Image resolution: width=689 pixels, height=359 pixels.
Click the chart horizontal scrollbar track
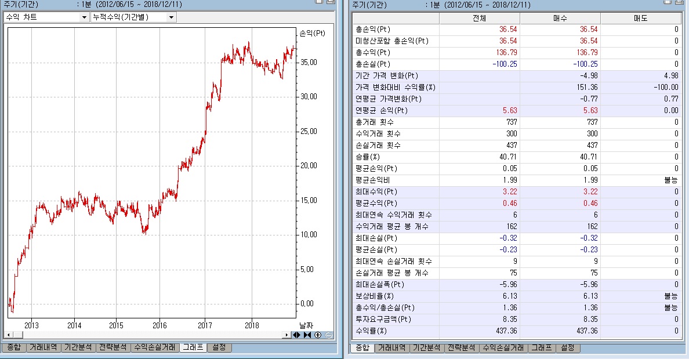145,335
